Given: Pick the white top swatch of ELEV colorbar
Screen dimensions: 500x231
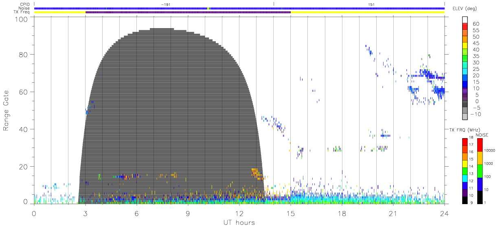Looking at the screenshot, I should [465, 20].
